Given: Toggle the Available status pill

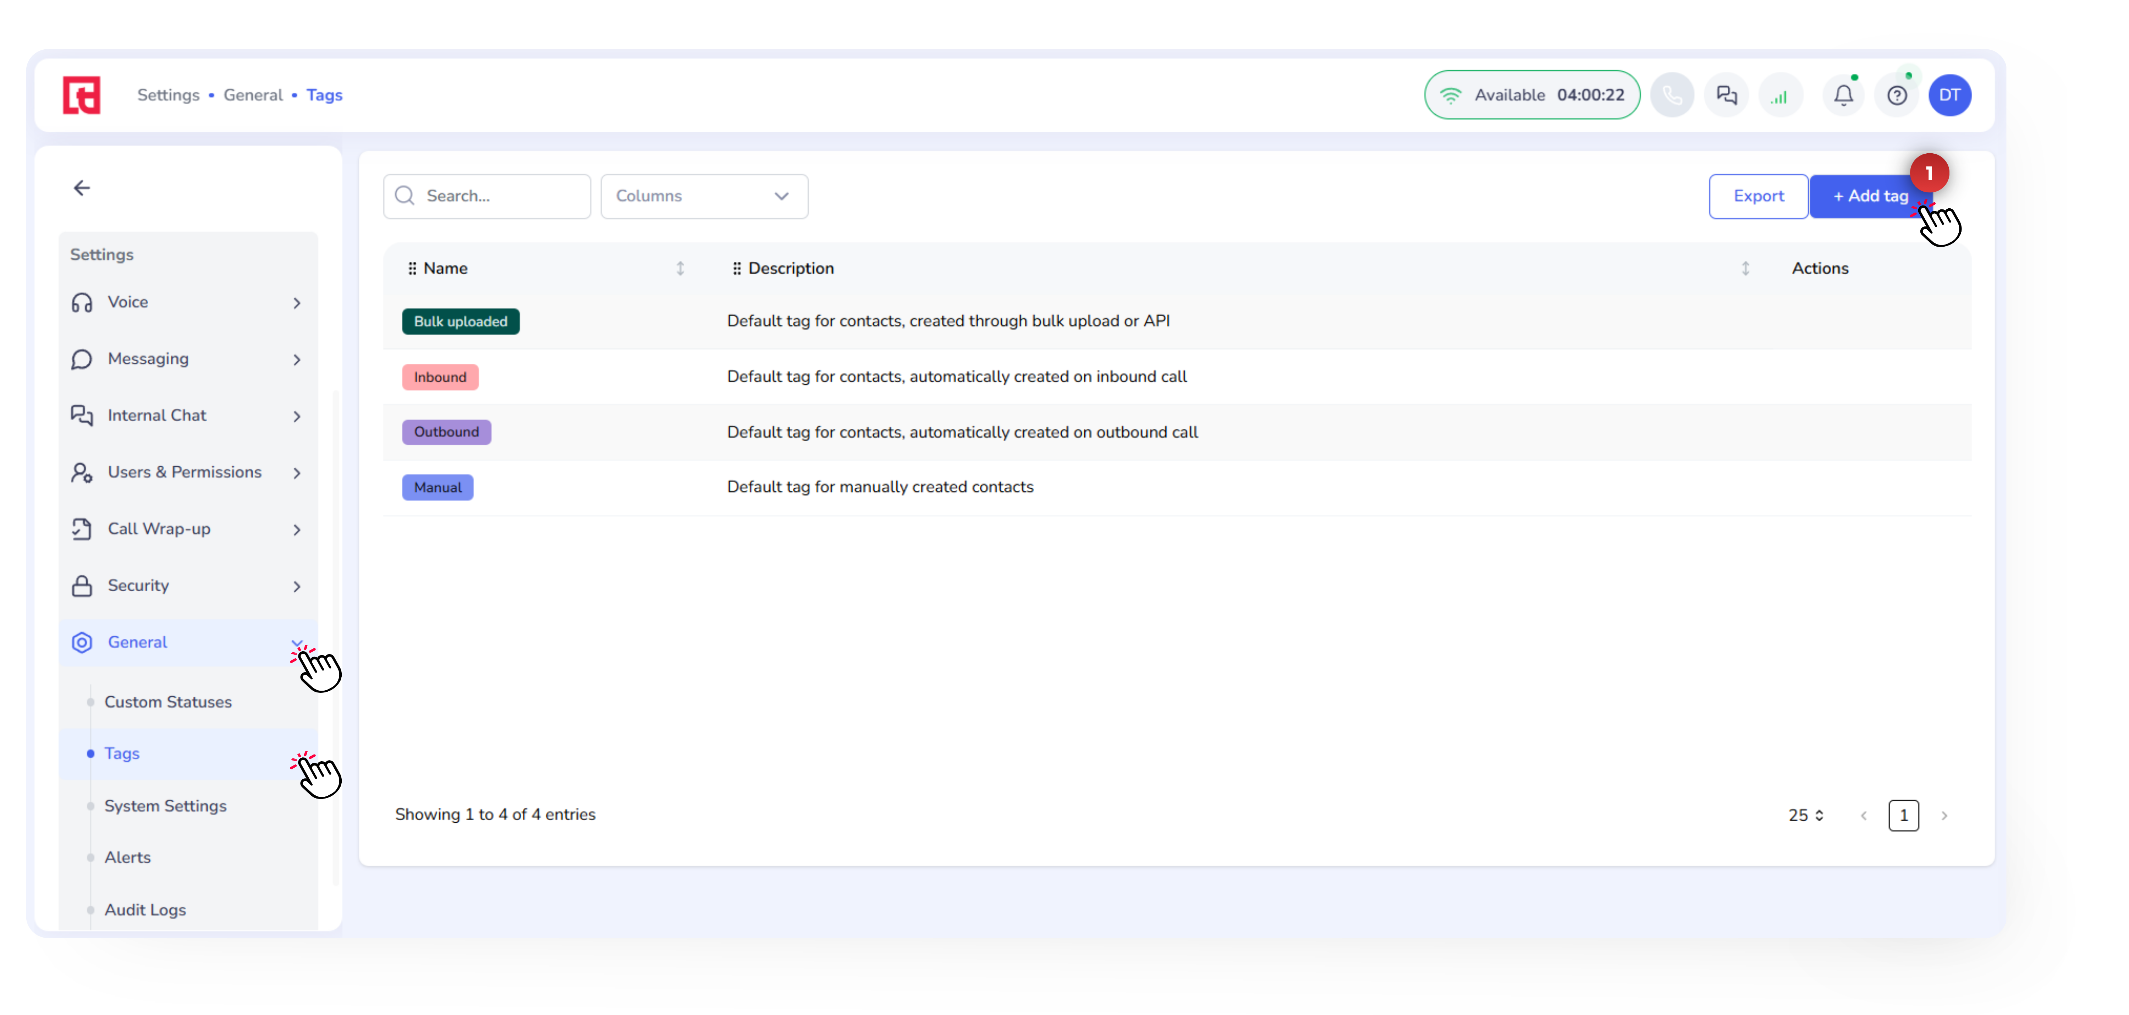Looking at the screenshot, I should [x=1531, y=96].
